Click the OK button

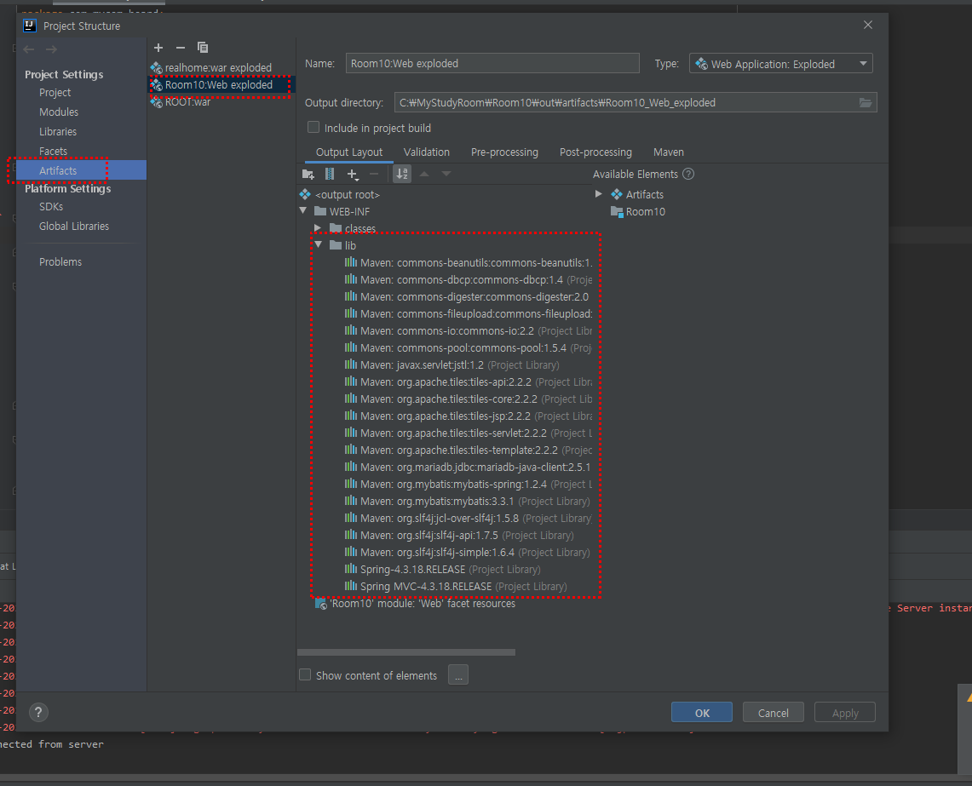pyautogui.click(x=702, y=712)
